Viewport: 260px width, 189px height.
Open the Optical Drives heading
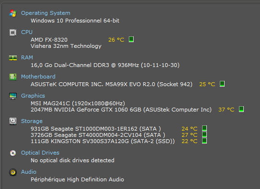40,153
